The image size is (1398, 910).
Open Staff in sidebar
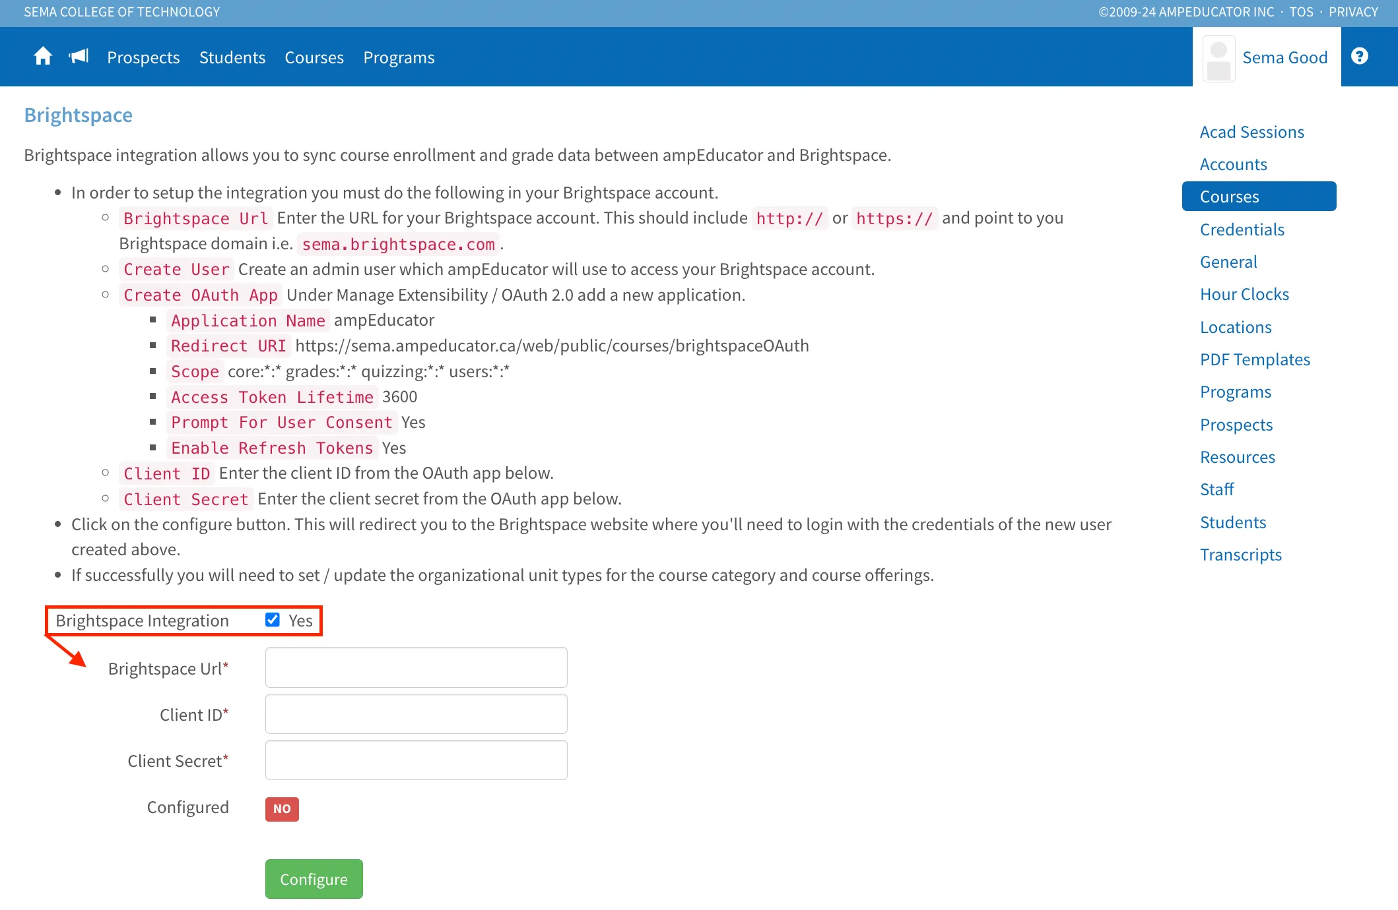click(x=1216, y=489)
